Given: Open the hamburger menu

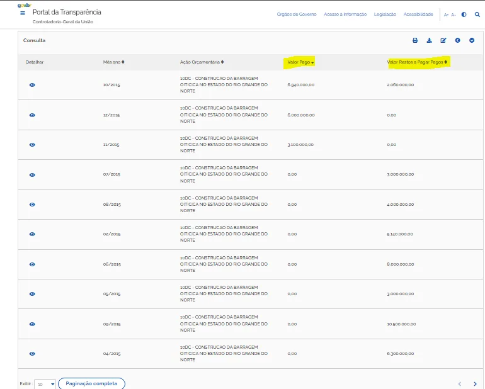Looking at the screenshot, I should pyautogui.click(x=23, y=13).
